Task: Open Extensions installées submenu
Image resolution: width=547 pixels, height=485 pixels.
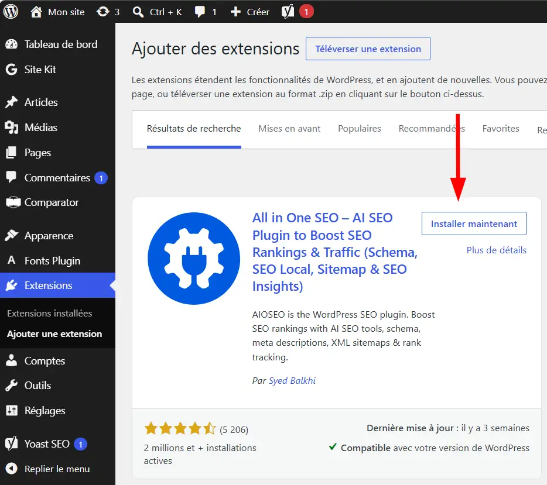Action: [50, 313]
